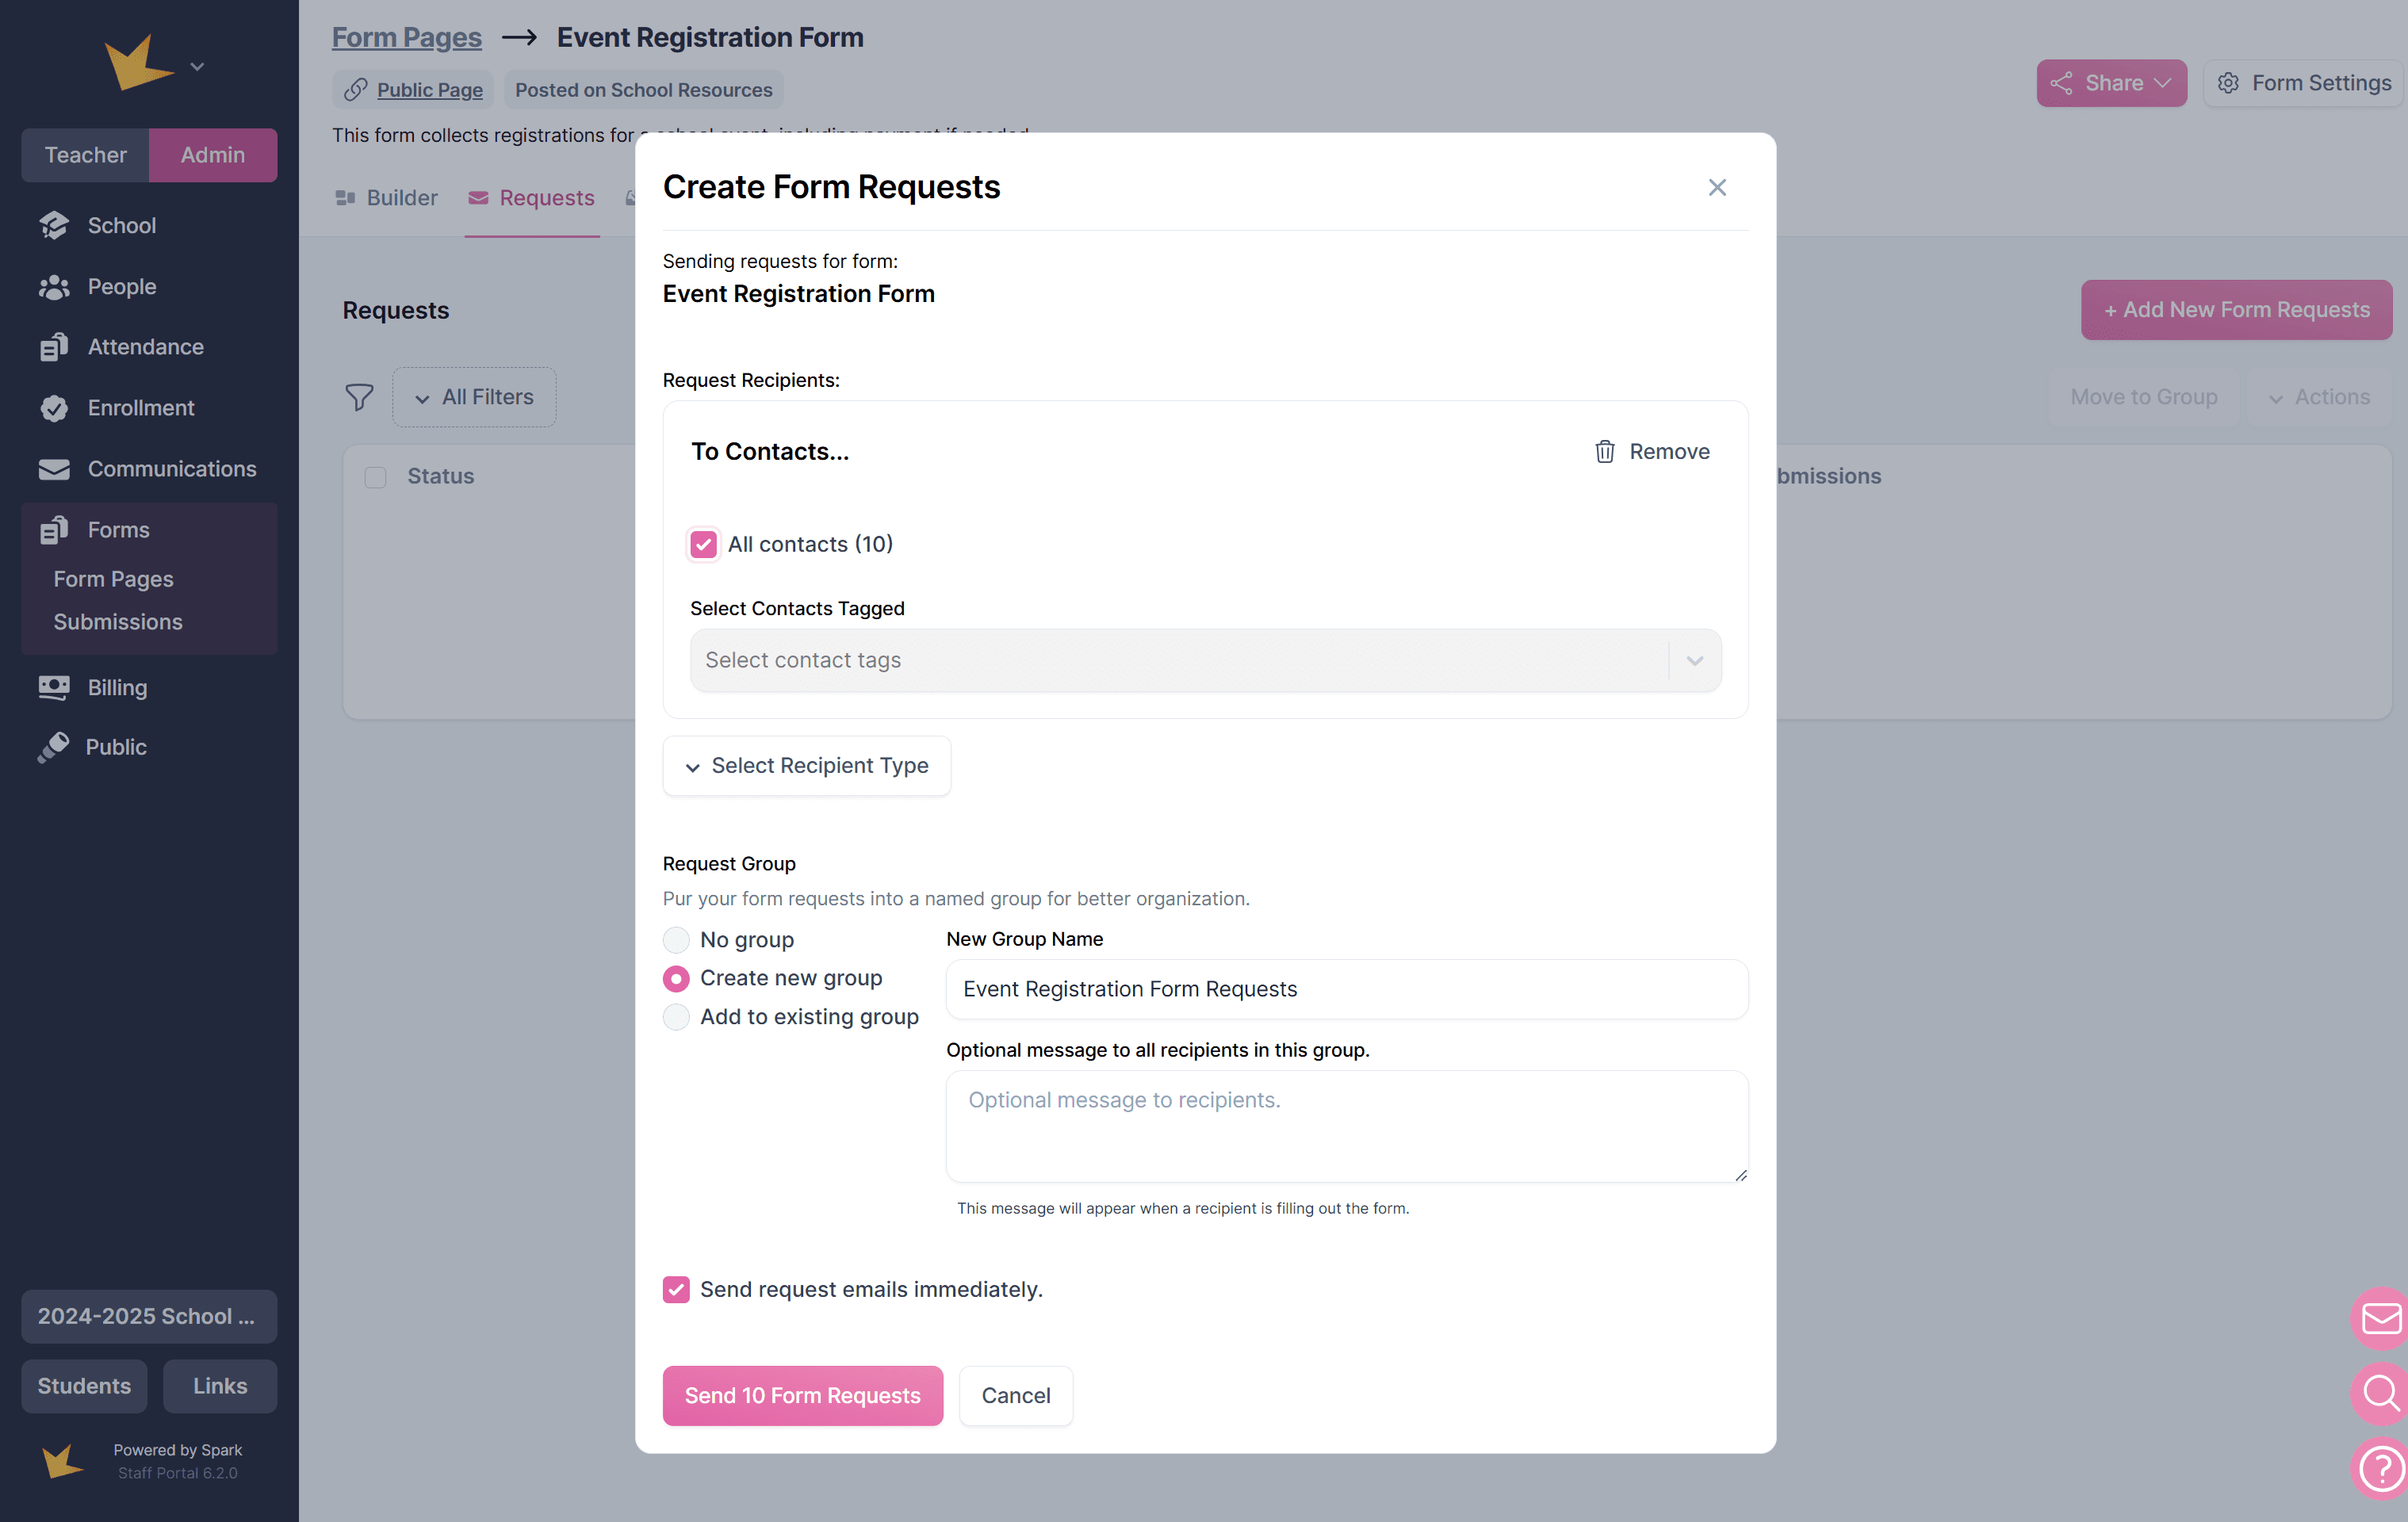Click the filter funnel icon
The width and height of the screenshot is (2408, 1522).
[359, 397]
